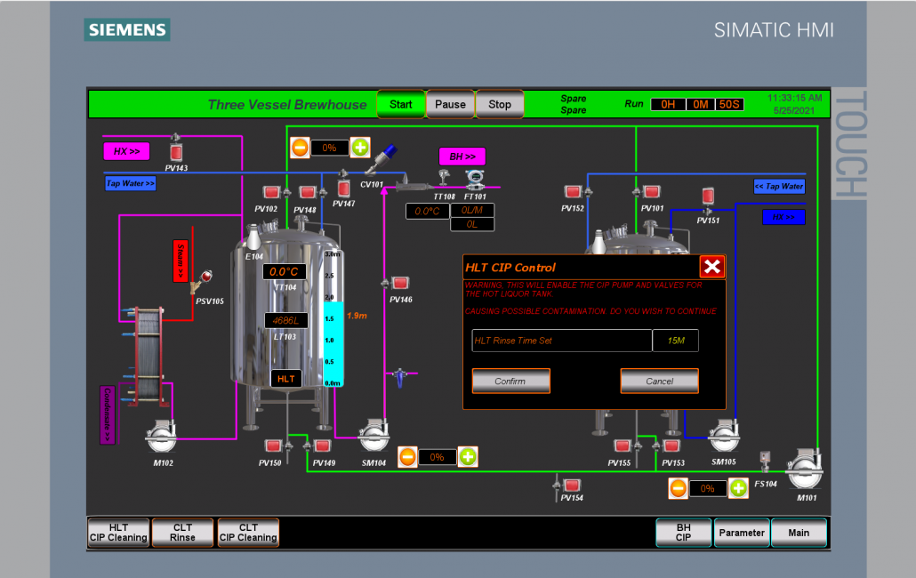Screen dimensions: 916x578
Task: Select the E104 tank fitting icon
Action: [253, 238]
